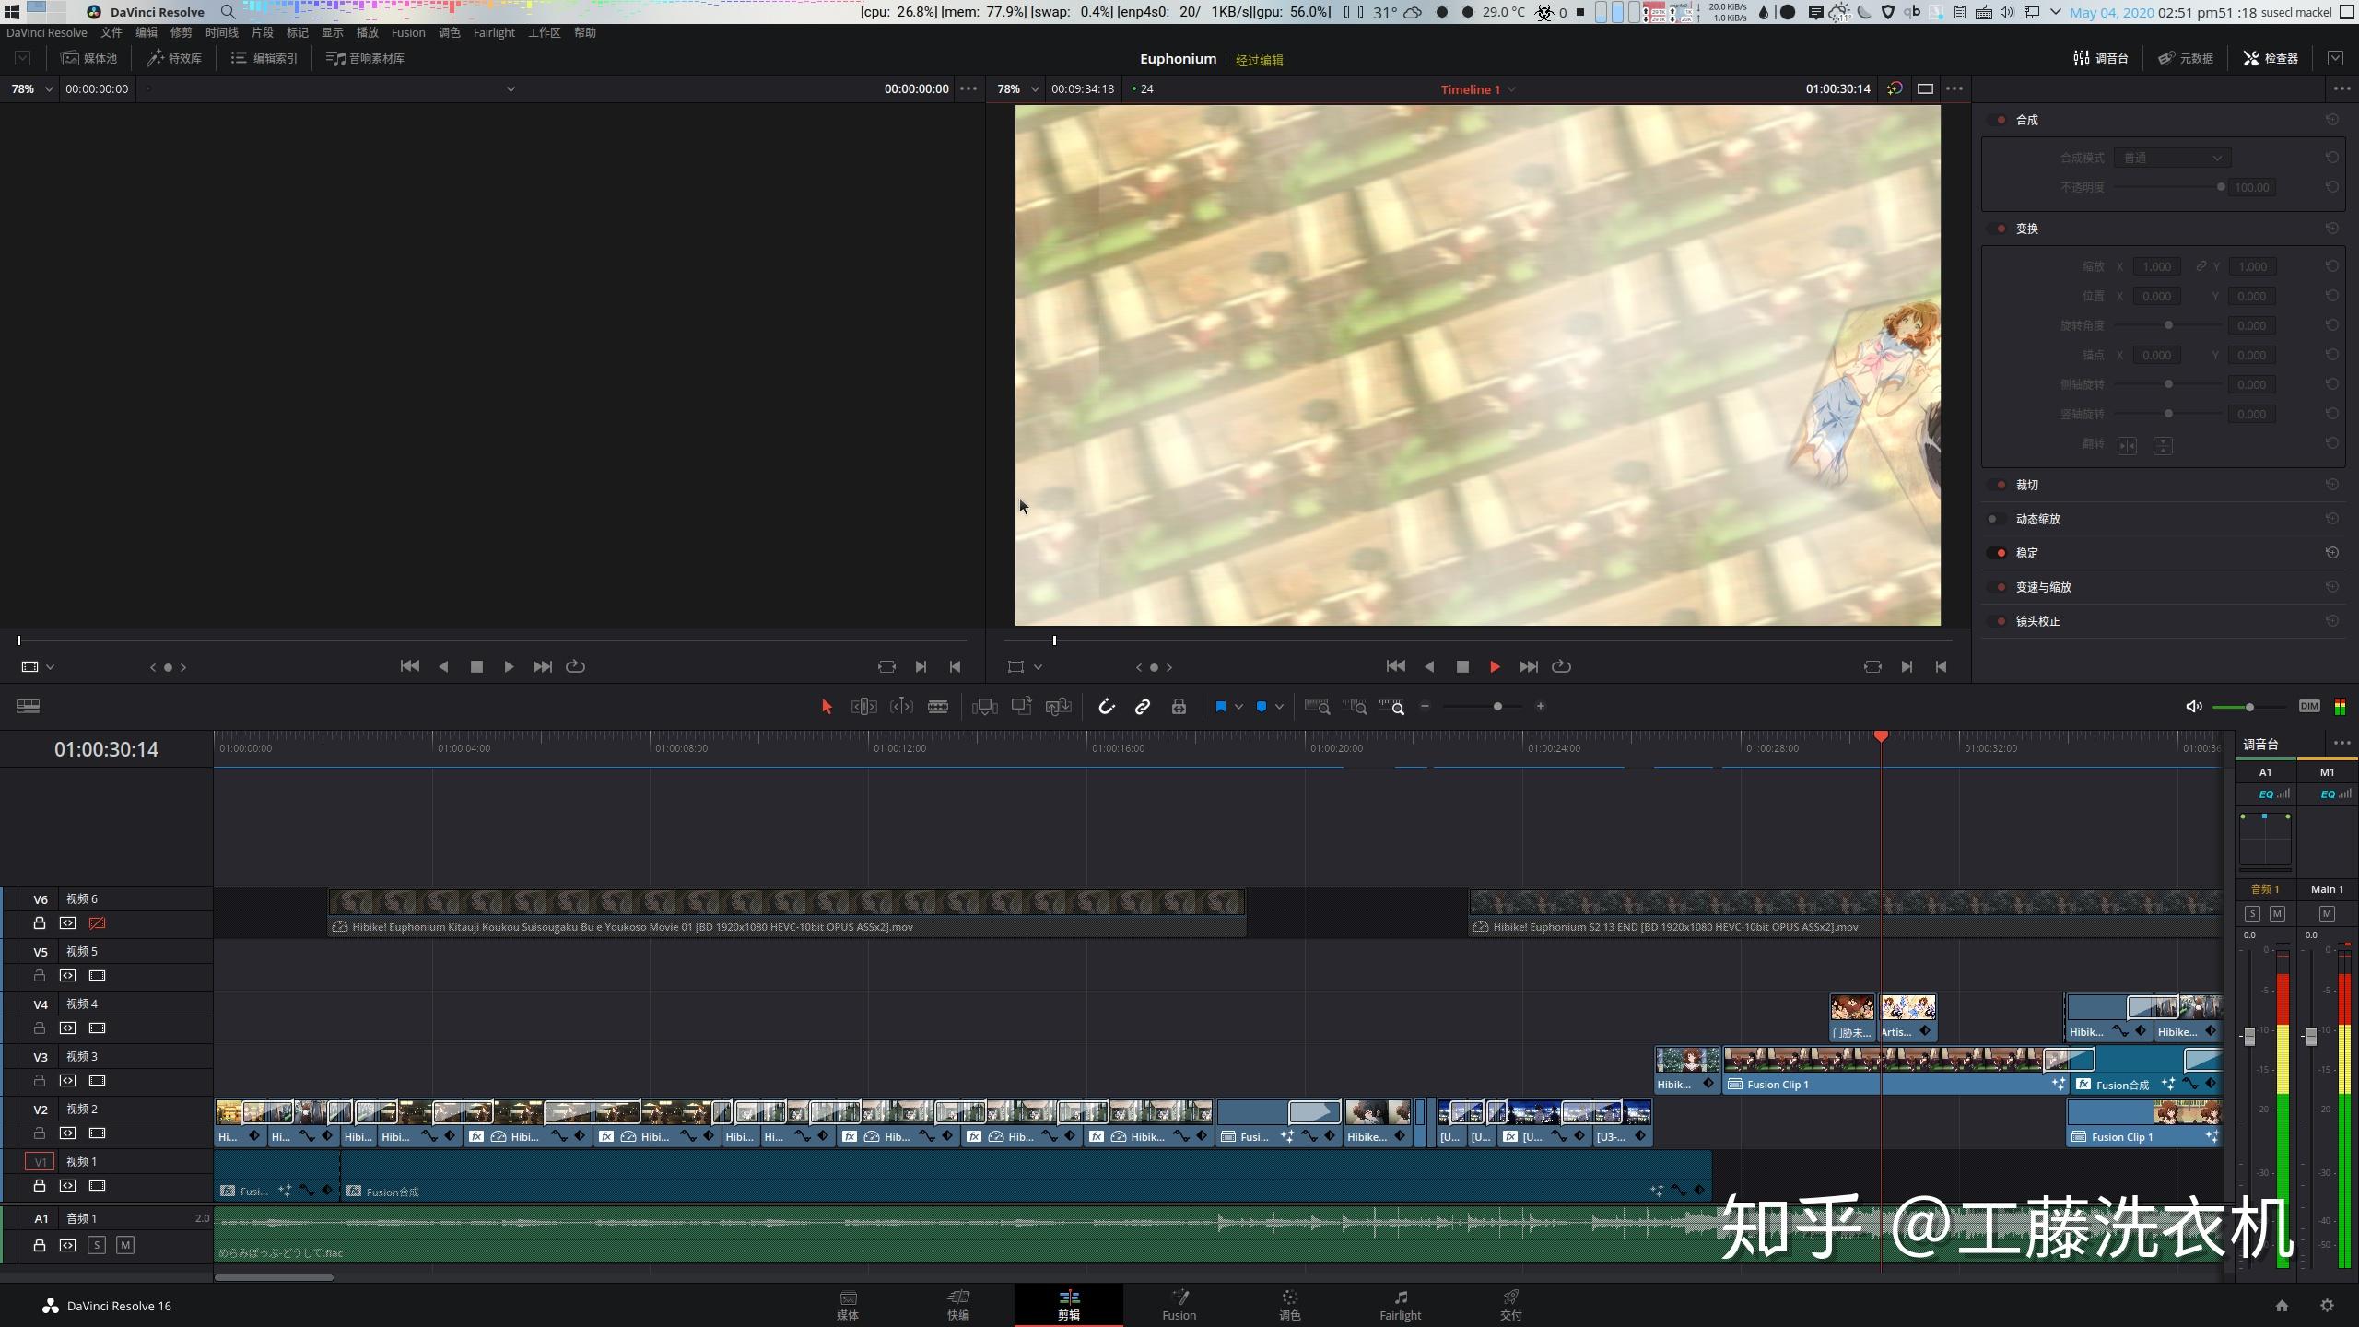This screenshot has width=2359, height=1327.
Task: Open the Fairlight menu in menu bar
Action: (x=494, y=32)
